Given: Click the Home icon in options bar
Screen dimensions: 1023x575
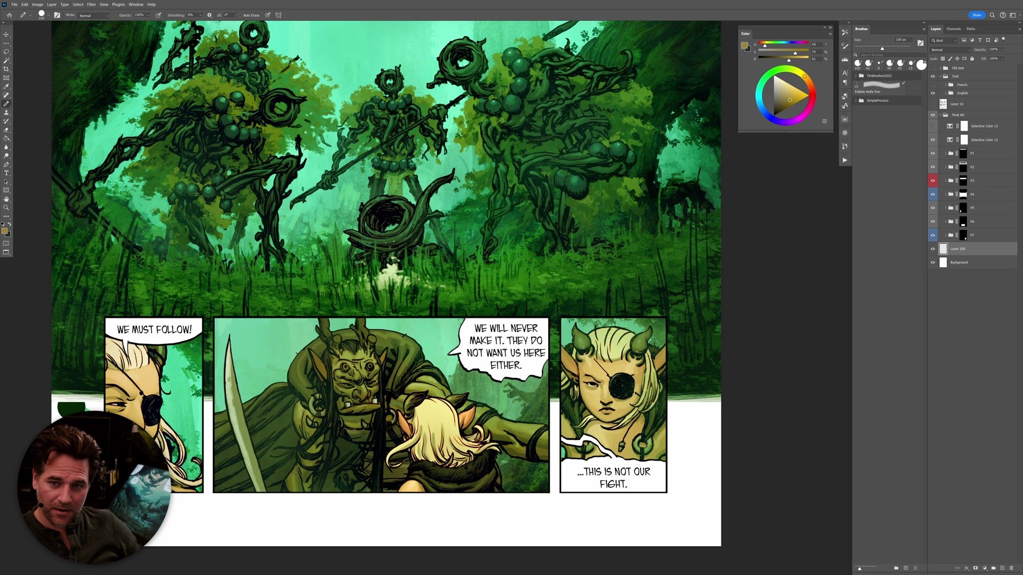Looking at the screenshot, I should (9, 15).
